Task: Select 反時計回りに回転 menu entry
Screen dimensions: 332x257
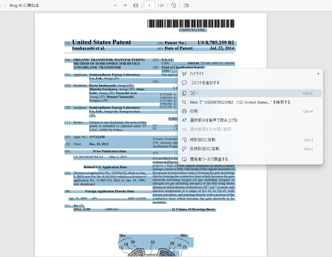Action: click(250, 149)
